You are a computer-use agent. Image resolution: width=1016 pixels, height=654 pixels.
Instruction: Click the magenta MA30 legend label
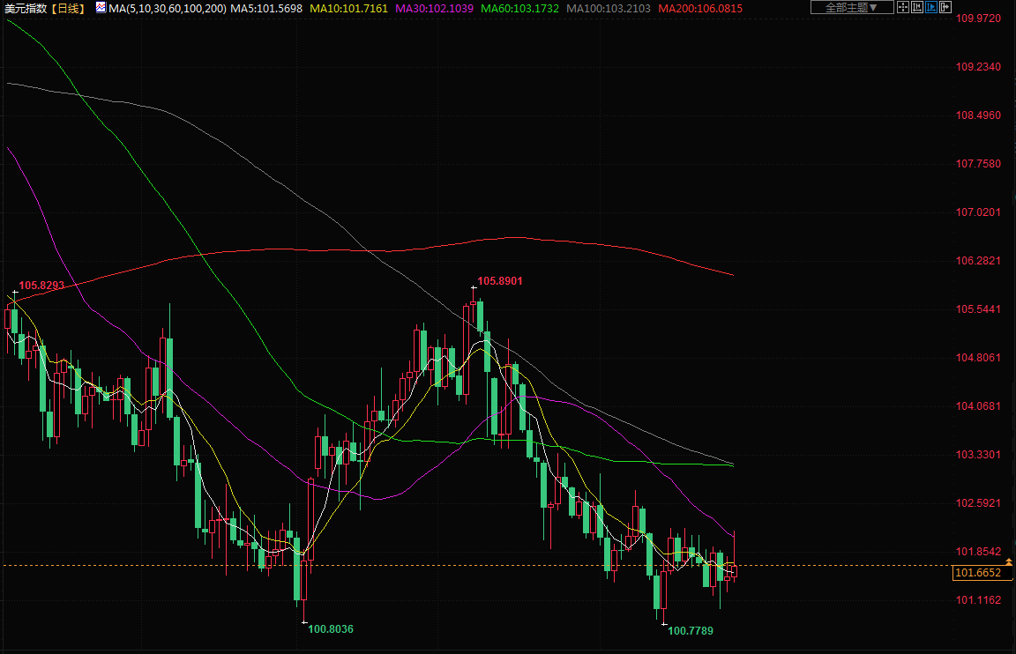434,8
